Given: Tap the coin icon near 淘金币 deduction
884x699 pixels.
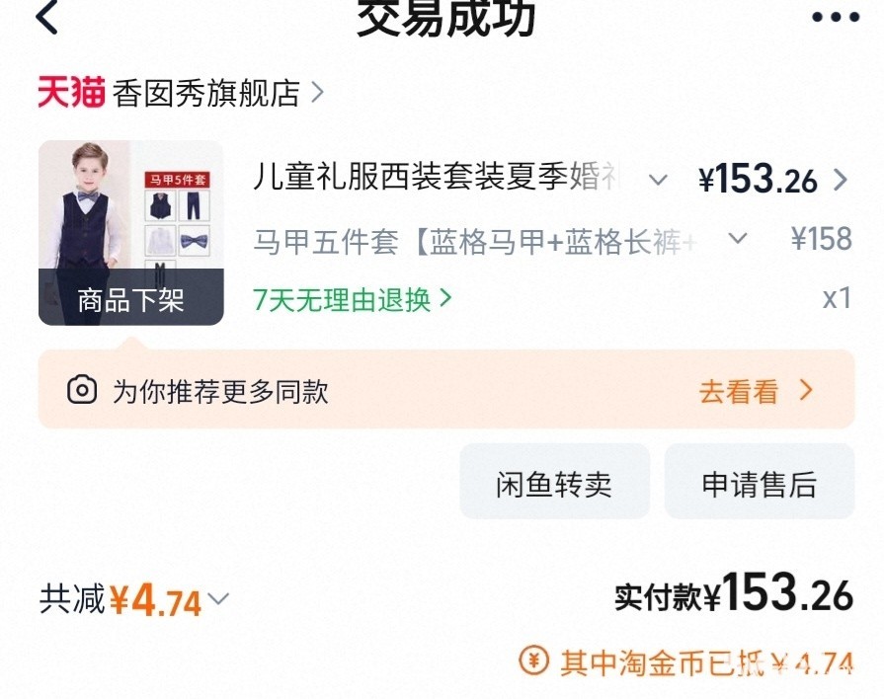Looking at the screenshot, I should [x=533, y=660].
